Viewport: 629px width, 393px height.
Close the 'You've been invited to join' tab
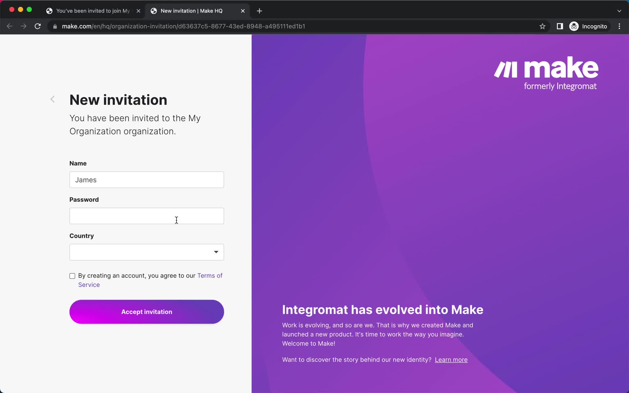coord(138,11)
